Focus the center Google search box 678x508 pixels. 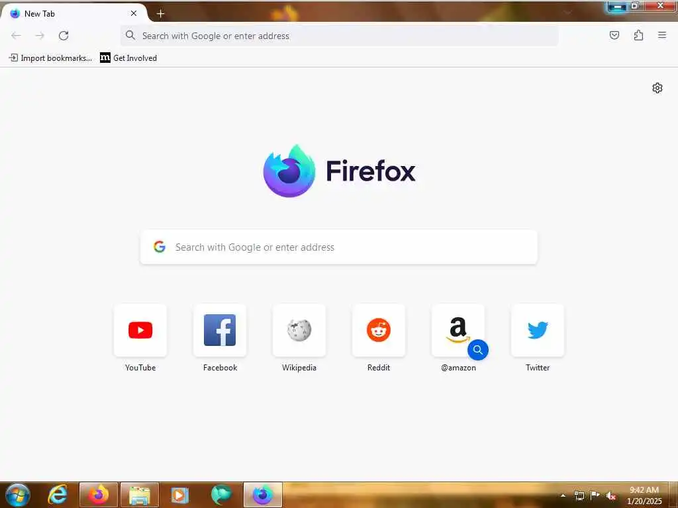338,247
